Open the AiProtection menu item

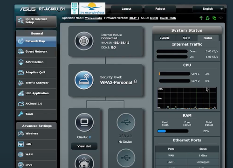pos(36,62)
